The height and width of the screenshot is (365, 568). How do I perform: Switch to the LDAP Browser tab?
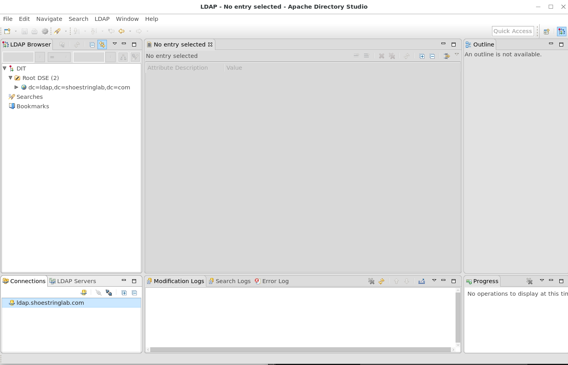point(27,44)
